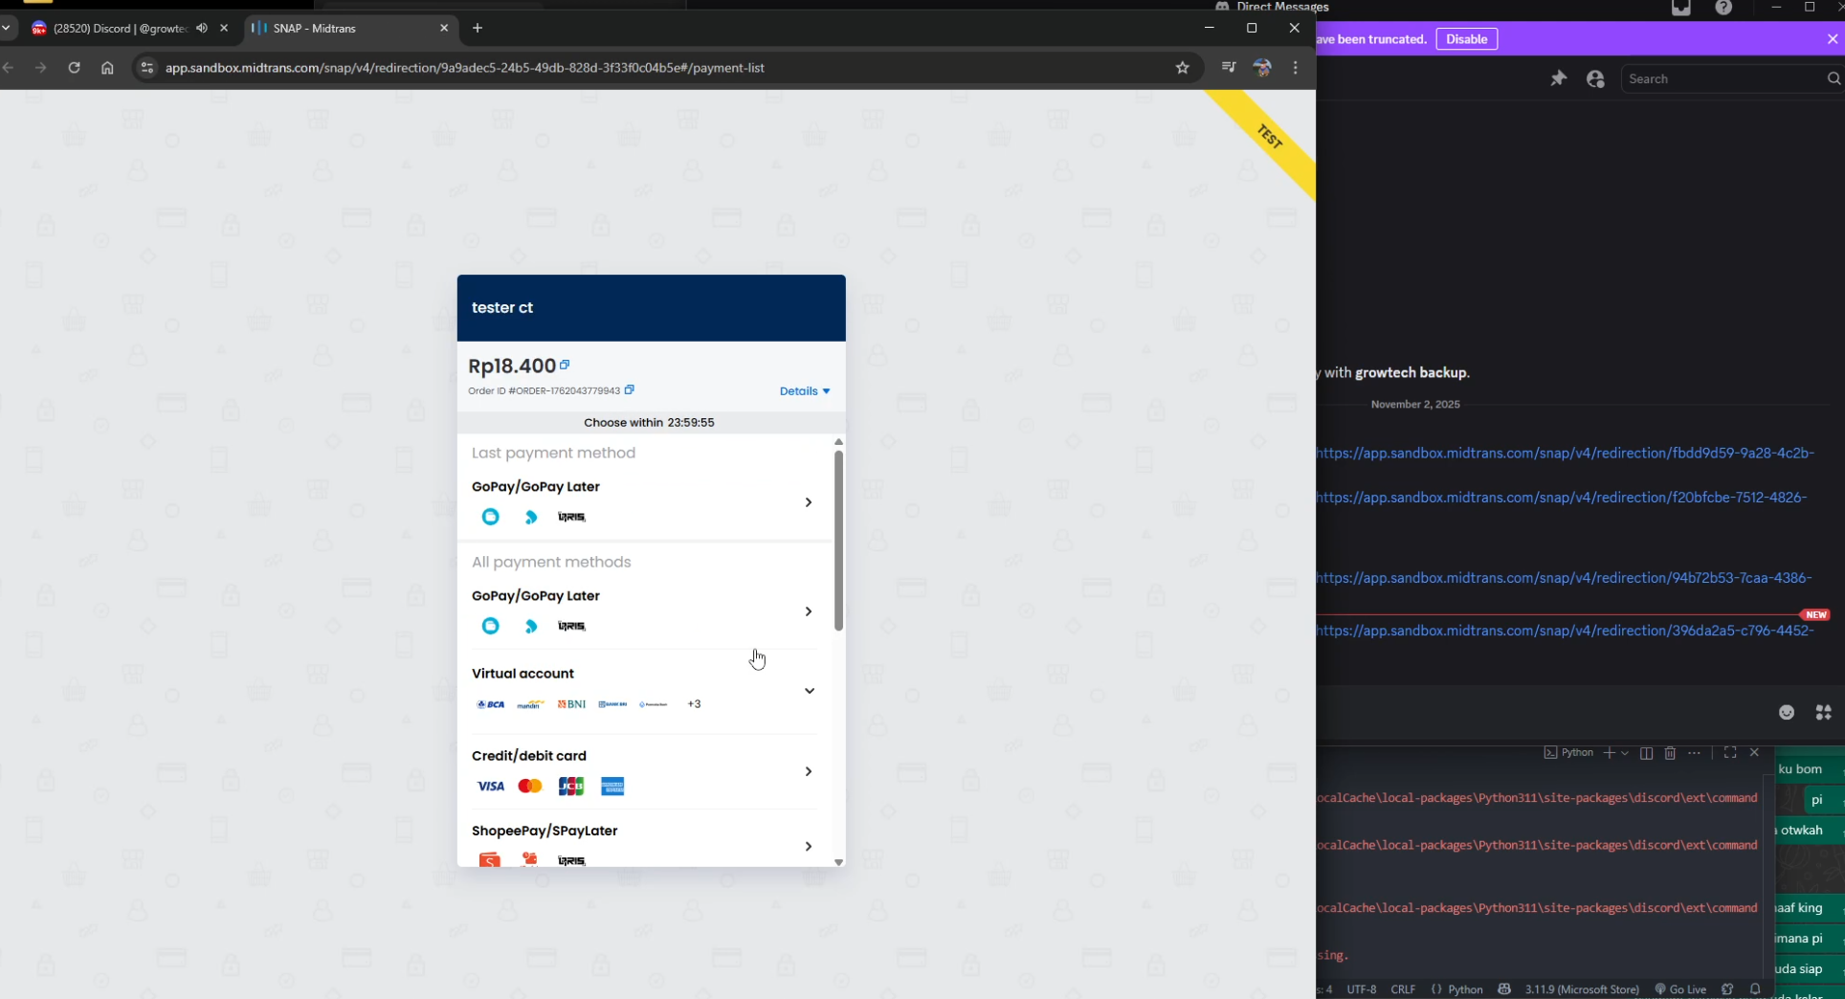Mute the Discord tab audio icon

point(202,28)
